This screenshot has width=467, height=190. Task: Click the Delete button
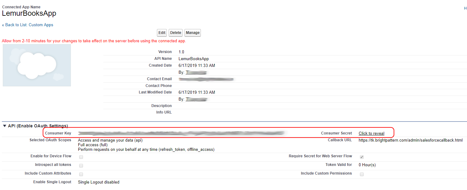175,33
